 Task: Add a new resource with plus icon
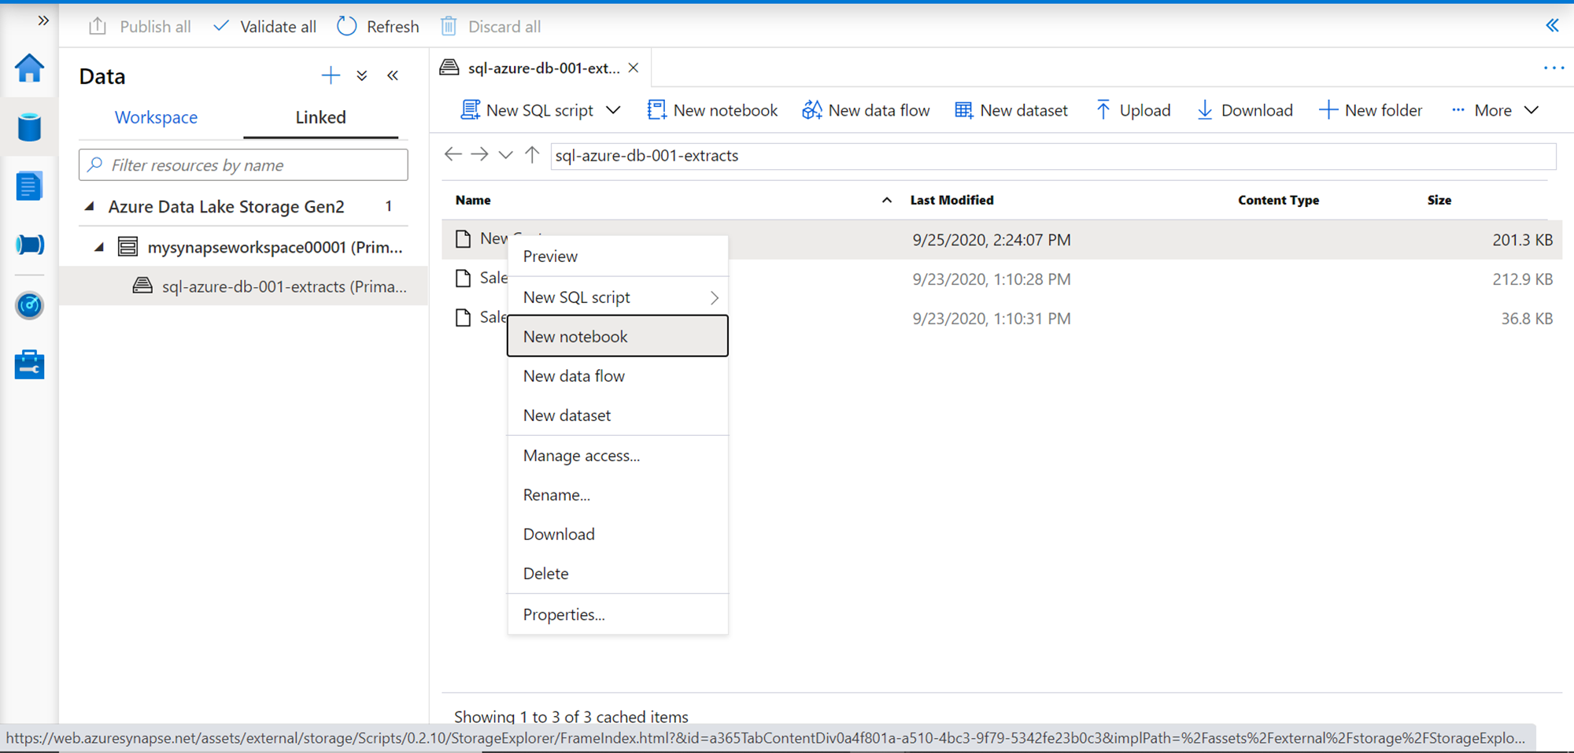331,76
